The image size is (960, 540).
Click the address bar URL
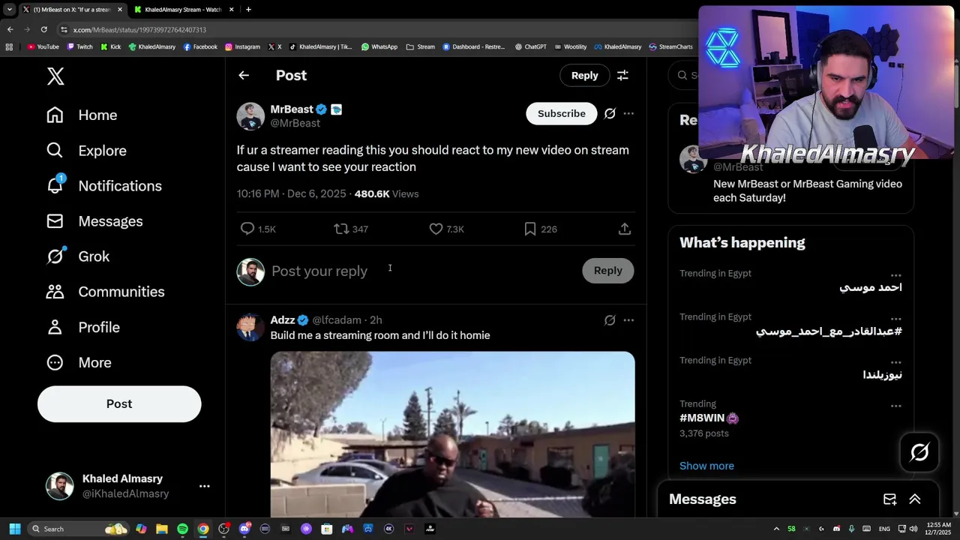[x=139, y=30]
